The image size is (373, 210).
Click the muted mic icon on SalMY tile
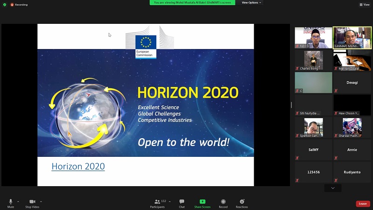[x=297, y=158]
